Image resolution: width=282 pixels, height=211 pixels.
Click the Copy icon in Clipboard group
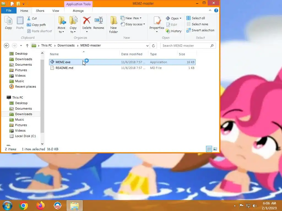pyautogui.click(x=8, y=23)
